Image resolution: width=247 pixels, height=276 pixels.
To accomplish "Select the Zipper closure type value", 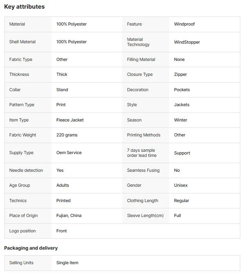I will pos(180,74).
